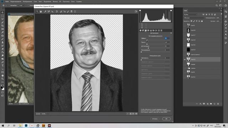
Task: Open Auto-Select layer dropdown in options bar
Action: coord(22,5)
